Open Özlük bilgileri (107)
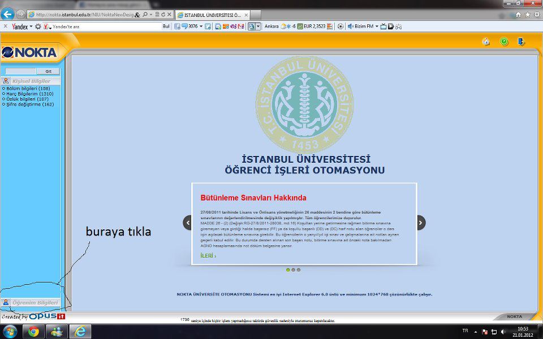 27,99
